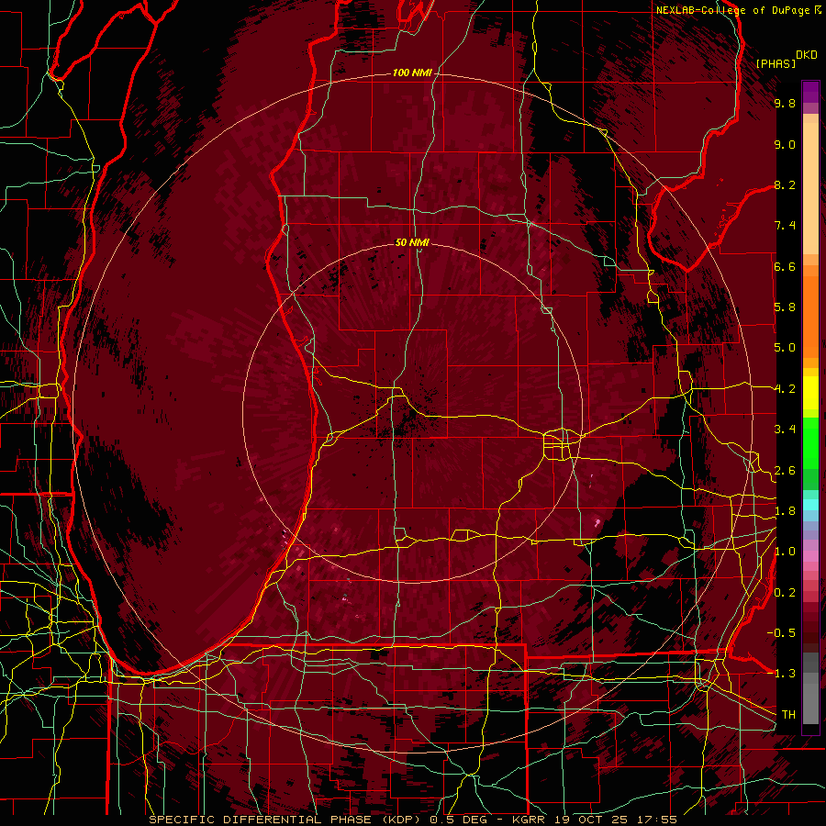Image resolution: width=826 pixels, height=826 pixels.
Task: Click the DKD legend title
Action: coord(807,55)
